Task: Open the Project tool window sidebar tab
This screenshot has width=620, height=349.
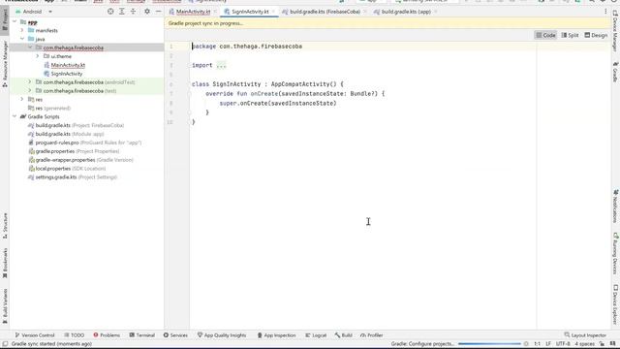Action: pyautogui.click(x=5, y=19)
